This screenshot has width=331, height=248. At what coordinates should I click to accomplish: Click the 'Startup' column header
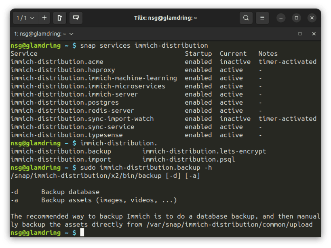click(x=198, y=54)
